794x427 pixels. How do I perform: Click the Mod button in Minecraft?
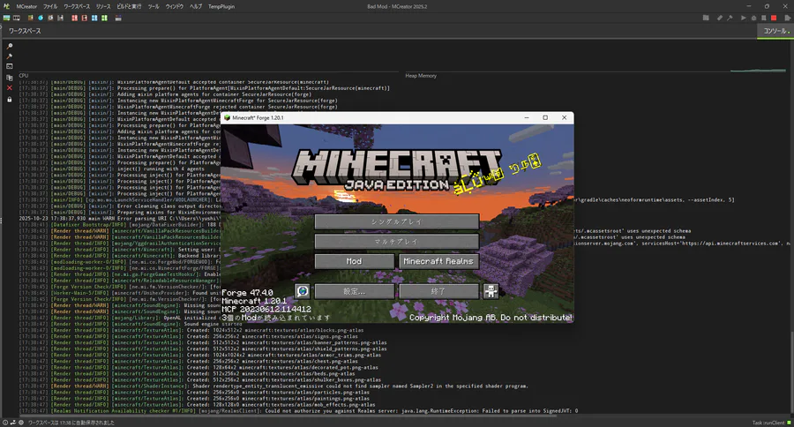pyautogui.click(x=355, y=261)
